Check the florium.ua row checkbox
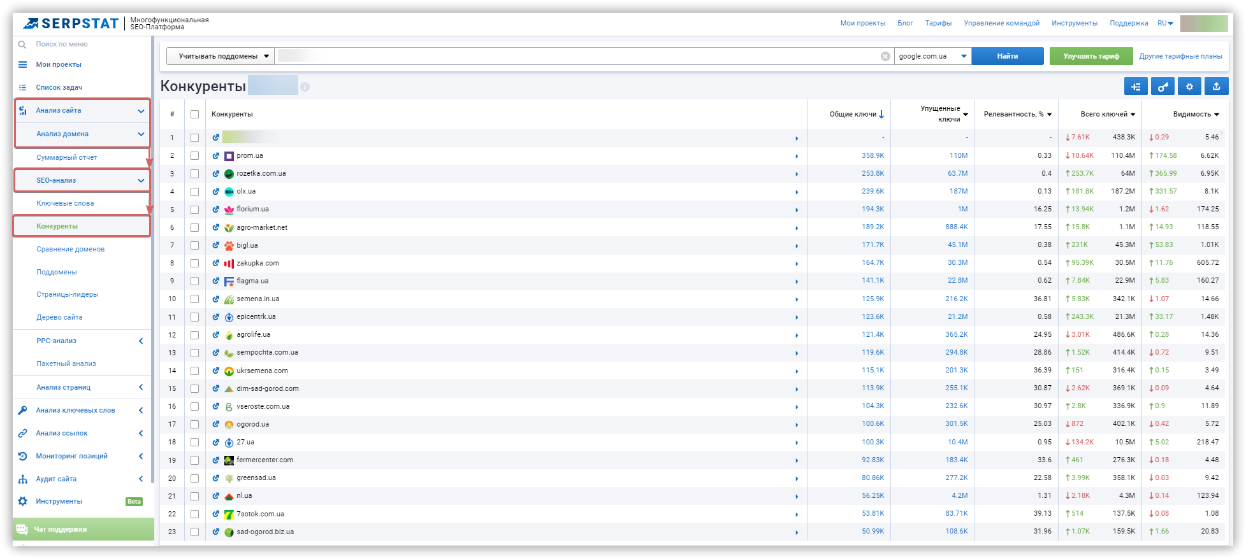Screen dimensions: 1246x559 [x=195, y=209]
